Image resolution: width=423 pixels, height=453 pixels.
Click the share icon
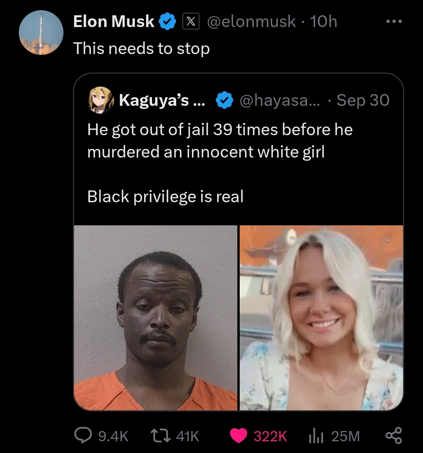394,436
